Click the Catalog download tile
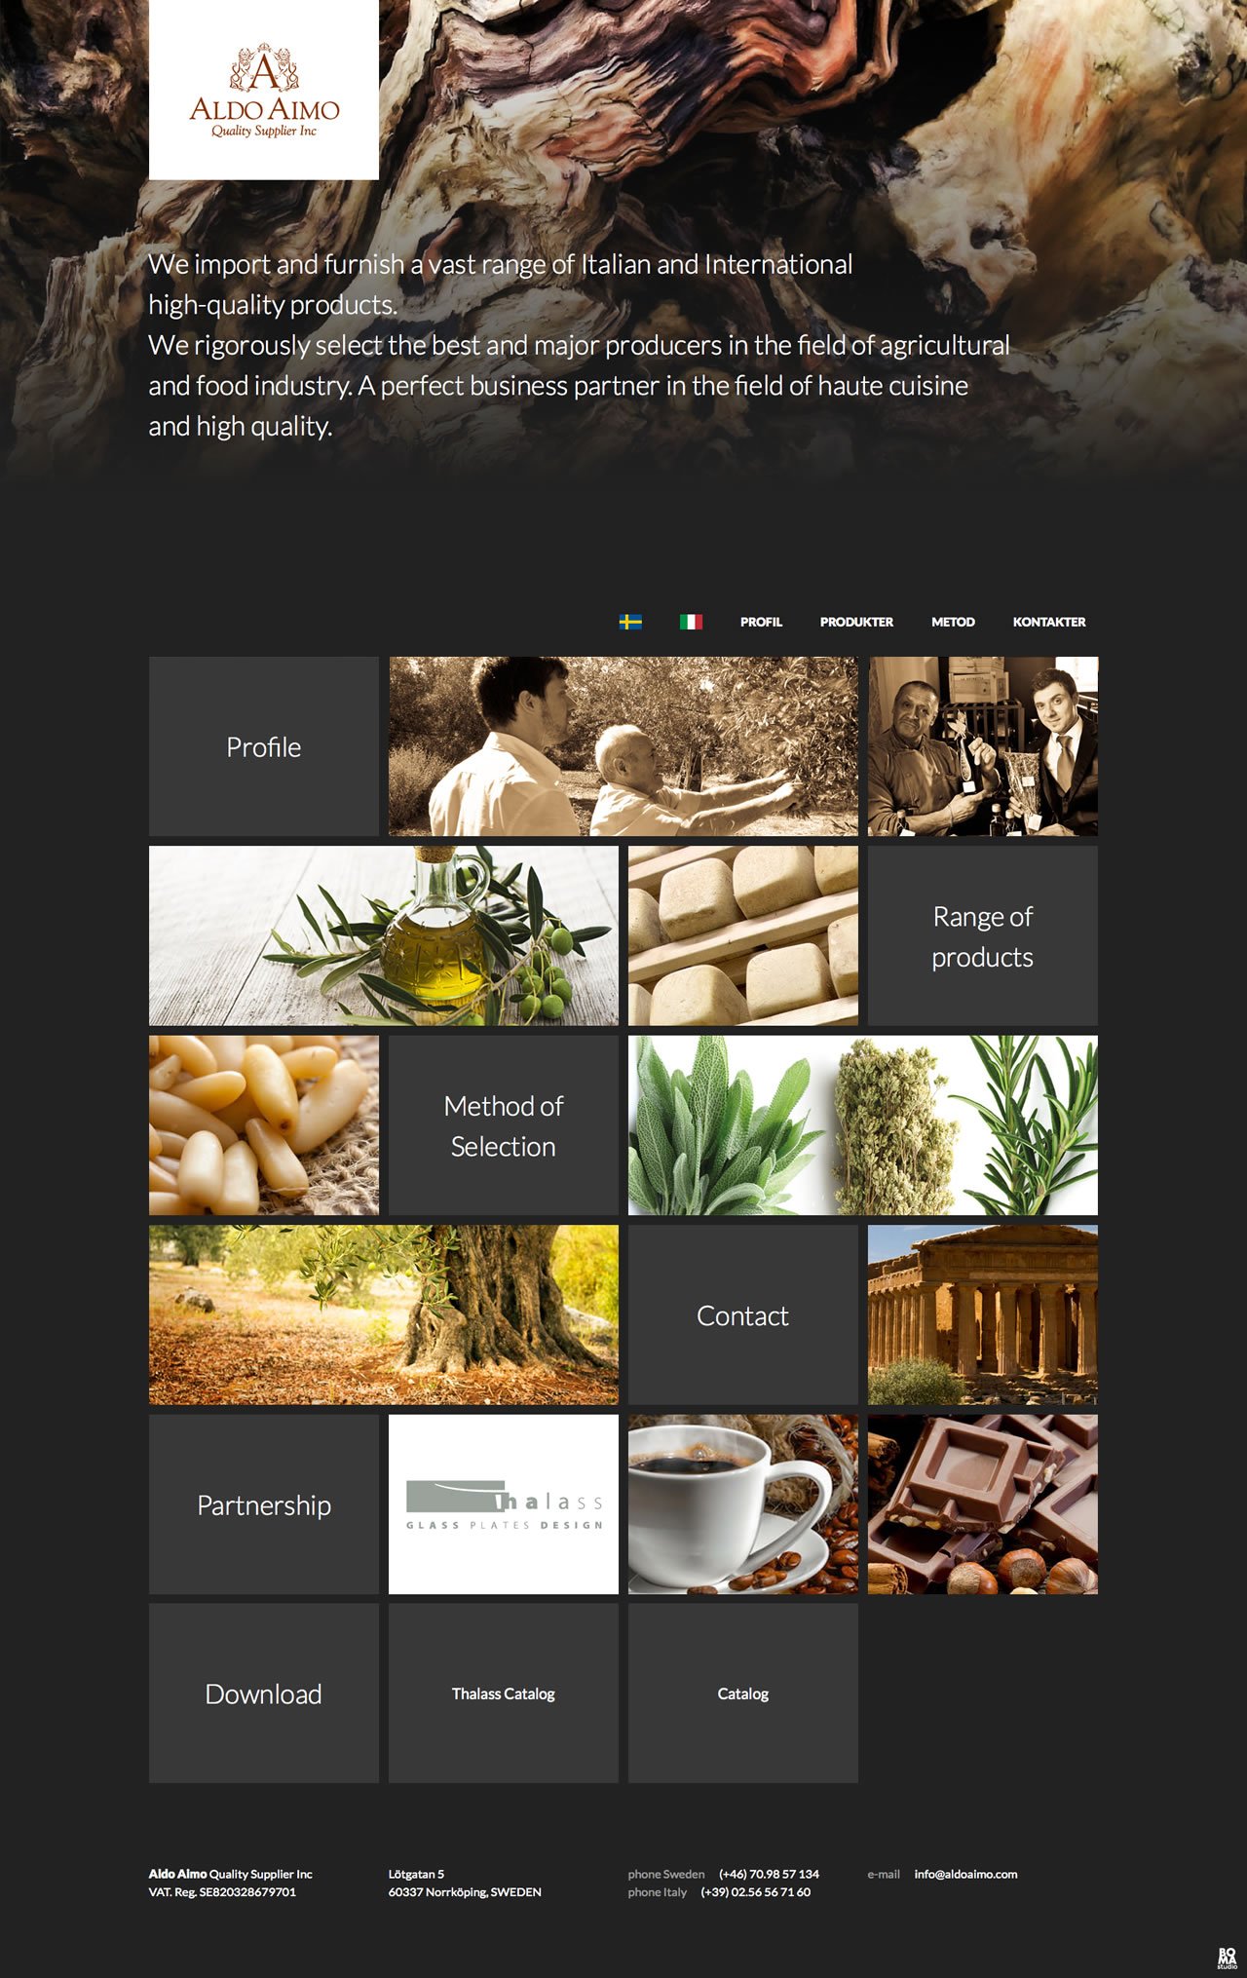Image resolution: width=1247 pixels, height=1978 pixels. 743,1693
